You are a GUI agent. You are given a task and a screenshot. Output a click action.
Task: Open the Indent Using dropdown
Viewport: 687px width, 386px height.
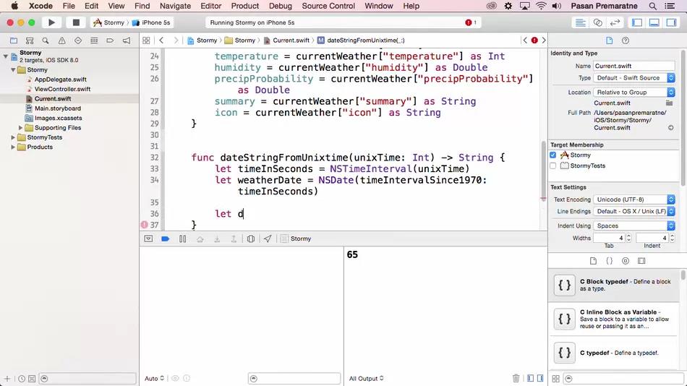tap(634, 226)
